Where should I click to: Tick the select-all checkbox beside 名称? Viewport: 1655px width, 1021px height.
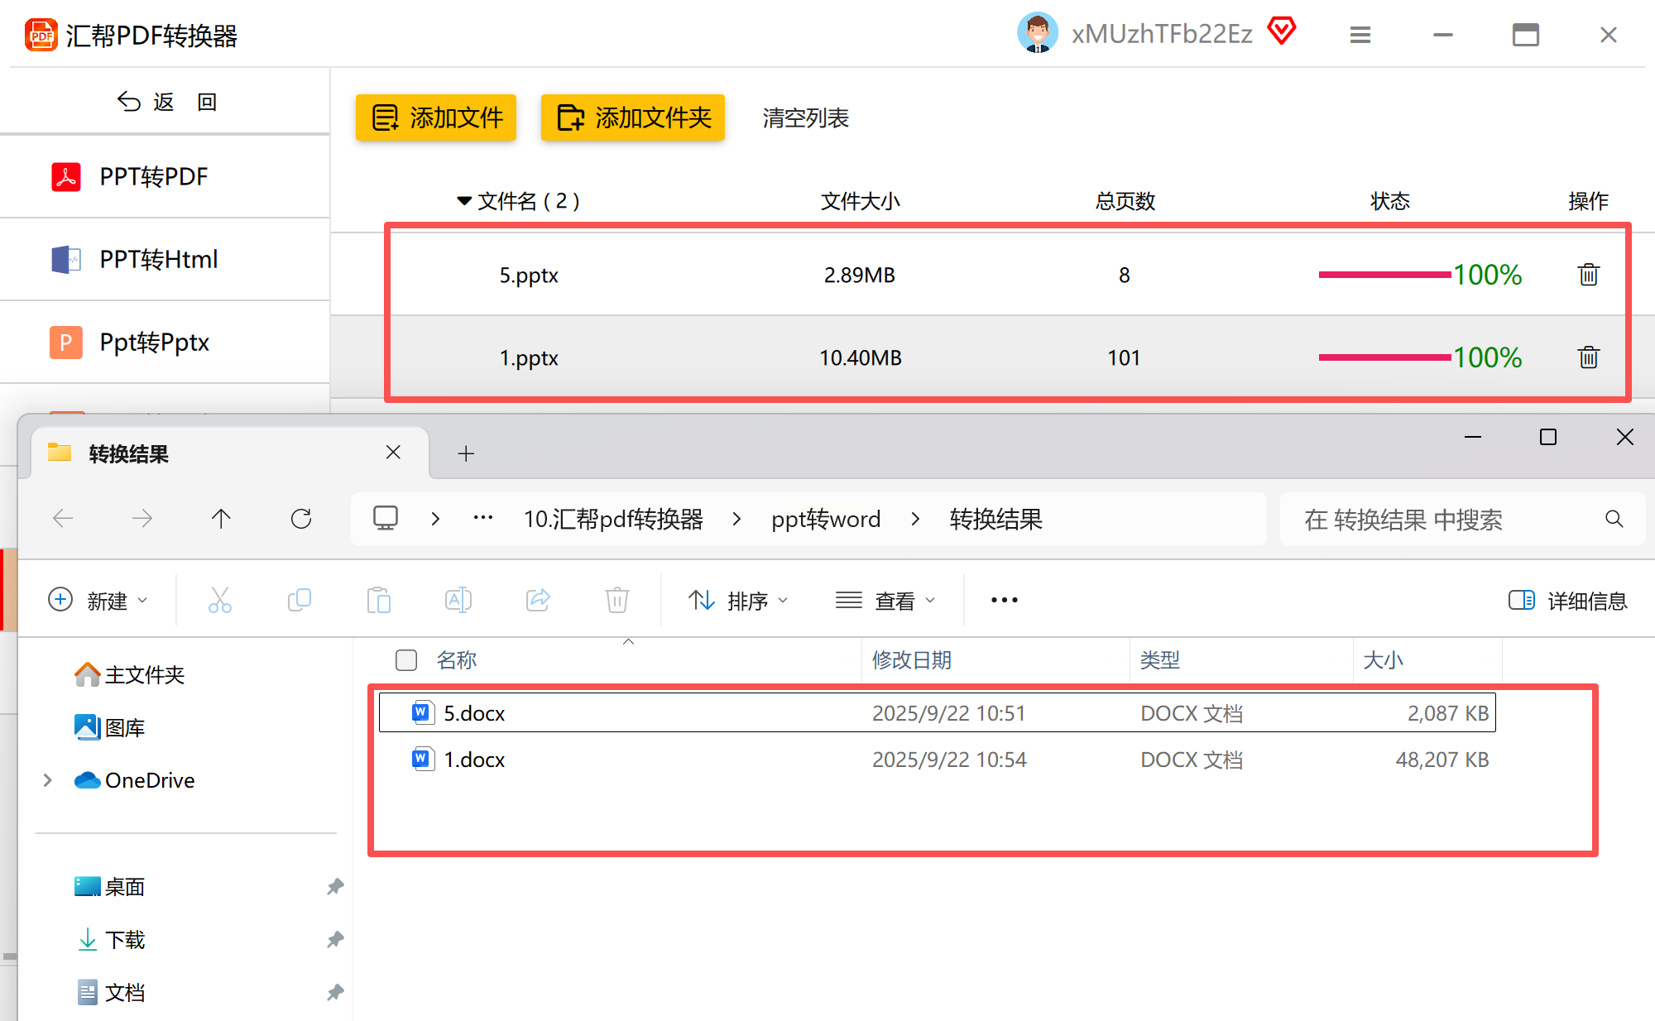(x=406, y=660)
